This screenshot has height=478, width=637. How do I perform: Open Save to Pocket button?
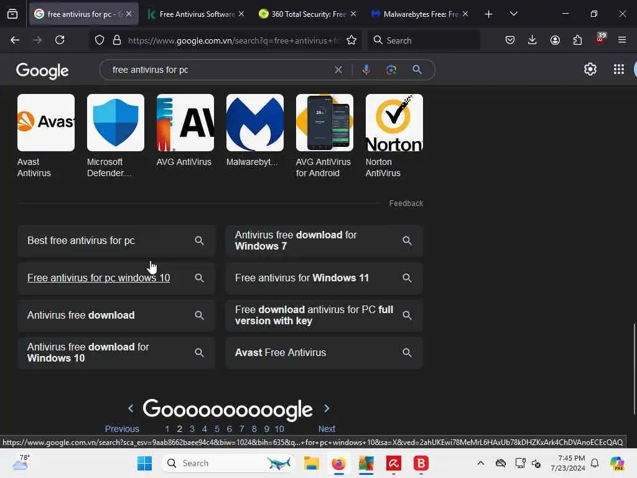point(510,40)
